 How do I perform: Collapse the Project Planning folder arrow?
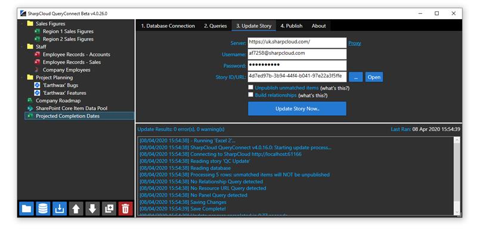point(21,78)
